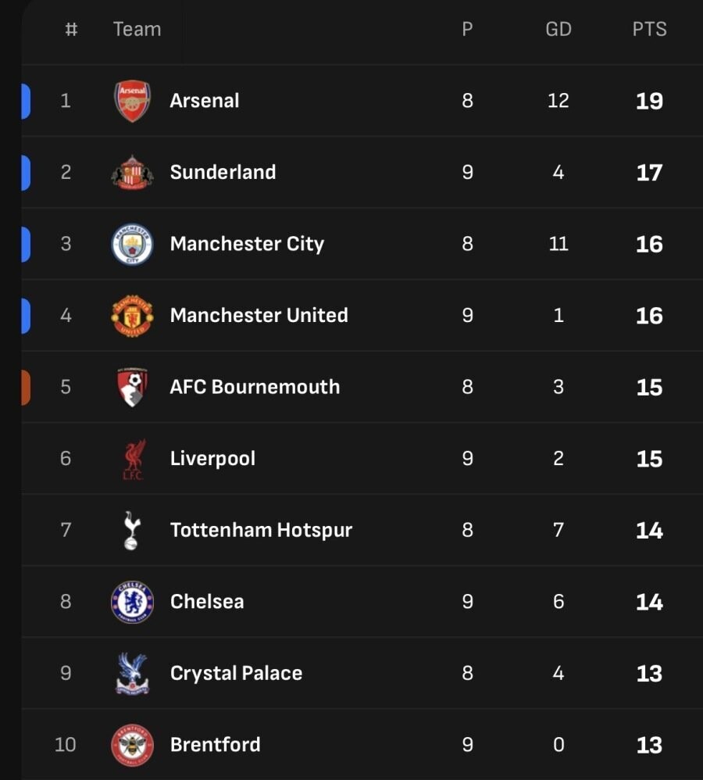Click the Liverpool LFC crest

tap(134, 459)
